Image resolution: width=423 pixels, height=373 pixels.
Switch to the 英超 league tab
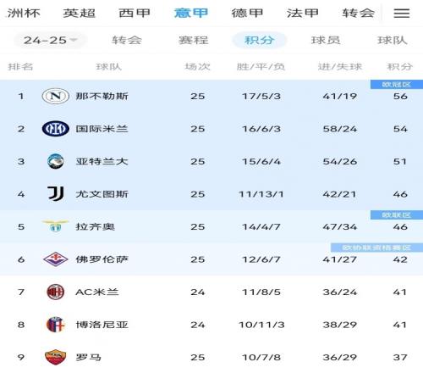79,13
